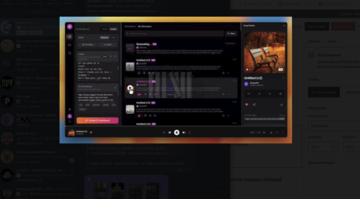Select По умолчанию style in background window

(x=324, y=92)
